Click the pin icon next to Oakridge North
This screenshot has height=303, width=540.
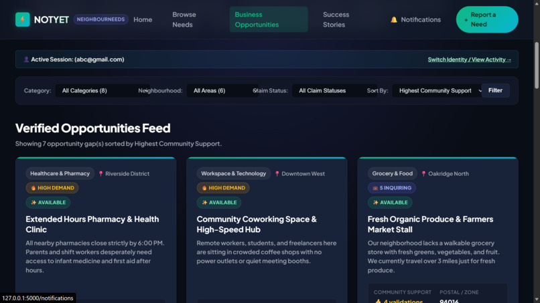423,174
